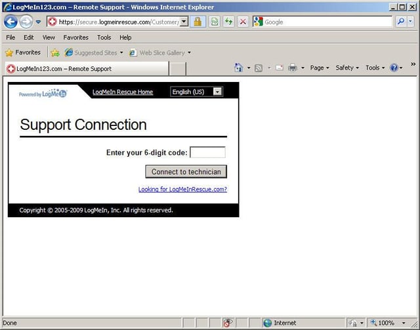The image size is (420, 330).
Task: Follow the Looking for LogMeInRescue.com link
Action: tap(182, 190)
